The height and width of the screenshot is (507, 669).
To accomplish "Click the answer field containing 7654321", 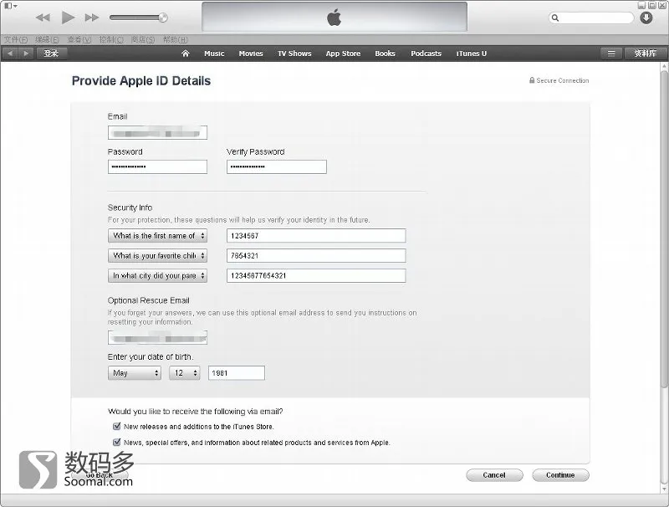I will [x=316, y=256].
